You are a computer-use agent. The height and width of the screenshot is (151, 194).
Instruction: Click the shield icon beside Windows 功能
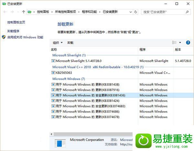[4, 37]
